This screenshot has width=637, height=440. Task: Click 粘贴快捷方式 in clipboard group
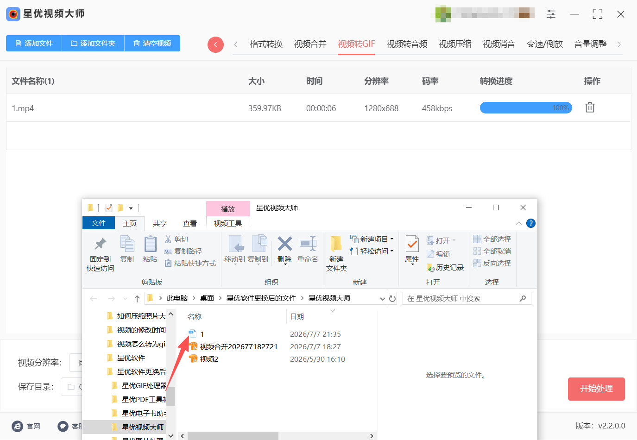[x=190, y=263]
